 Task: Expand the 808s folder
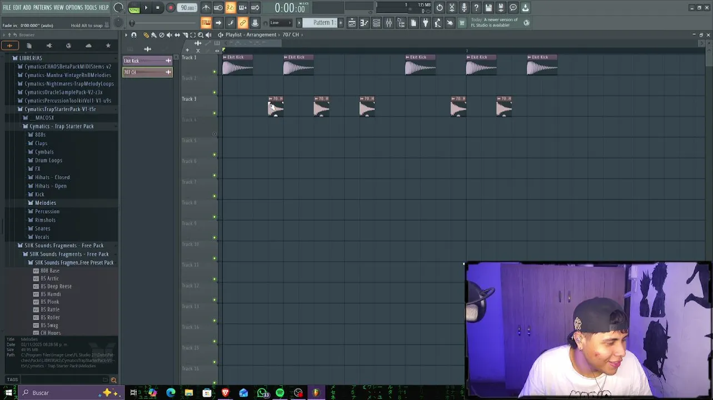click(x=41, y=134)
